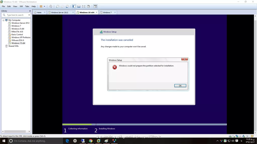Click the printer device status icon
Screen dimensions: 257x144
coord(240,136)
